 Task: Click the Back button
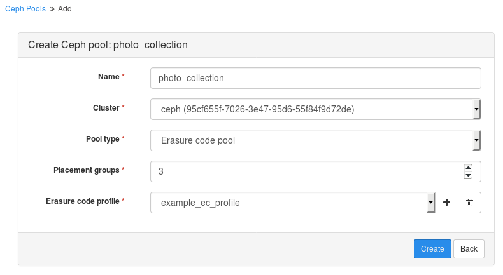pos(469,249)
